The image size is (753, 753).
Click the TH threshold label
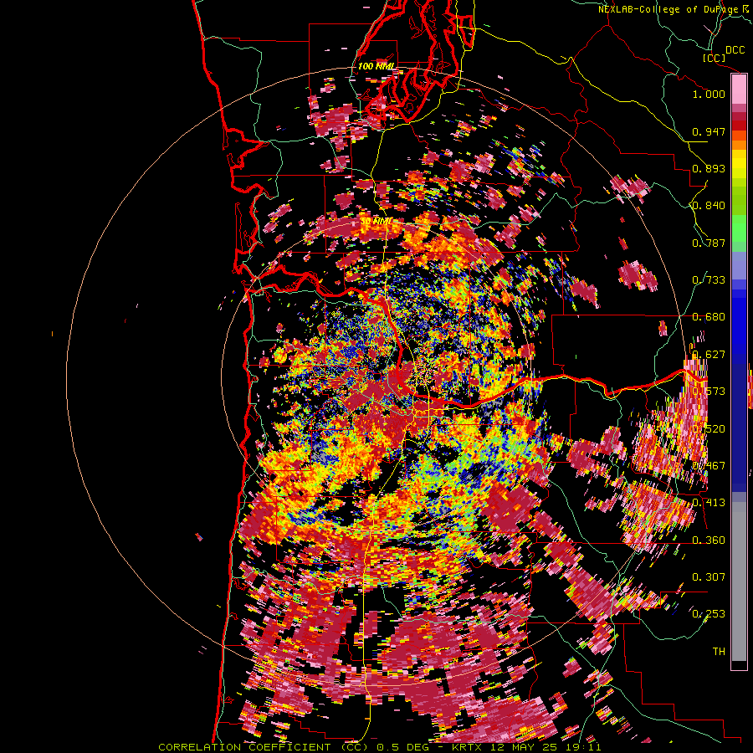click(719, 652)
